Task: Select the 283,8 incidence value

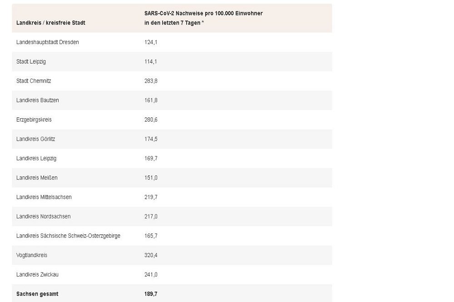Action: click(151, 81)
